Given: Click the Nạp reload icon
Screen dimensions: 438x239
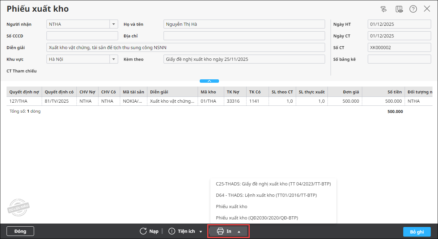Looking at the screenshot, I should point(143,231).
